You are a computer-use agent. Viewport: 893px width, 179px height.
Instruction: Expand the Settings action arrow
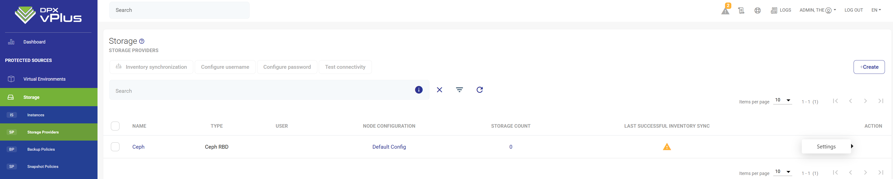click(x=852, y=146)
